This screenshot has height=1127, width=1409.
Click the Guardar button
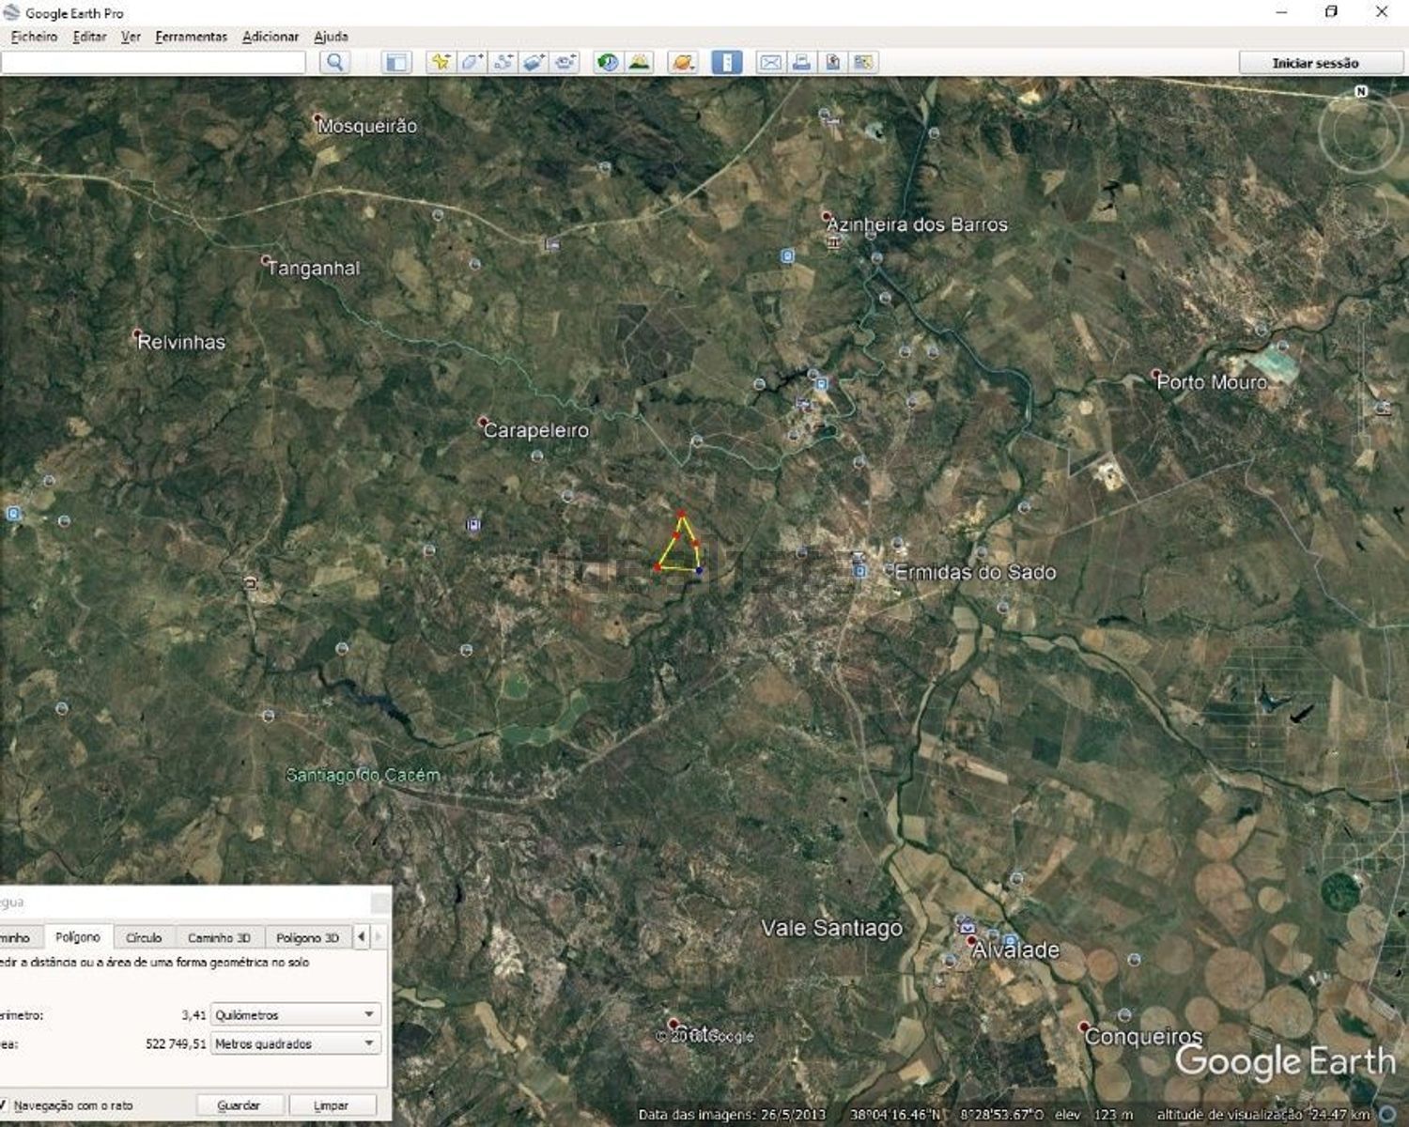click(x=239, y=1105)
